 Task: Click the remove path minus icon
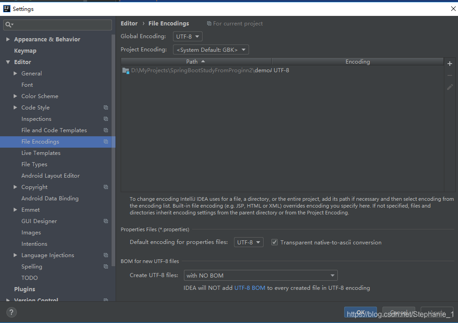(450, 75)
